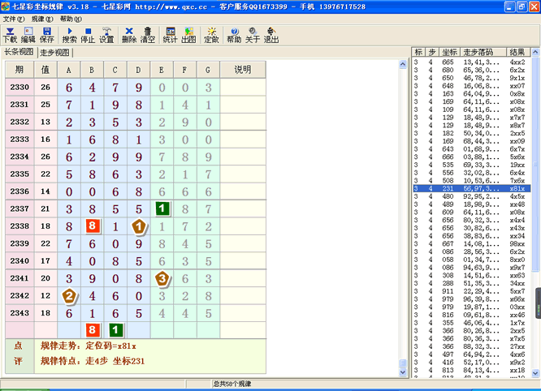Click the 标 column header in rule list
The height and width of the screenshot is (391, 541).
(418, 52)
